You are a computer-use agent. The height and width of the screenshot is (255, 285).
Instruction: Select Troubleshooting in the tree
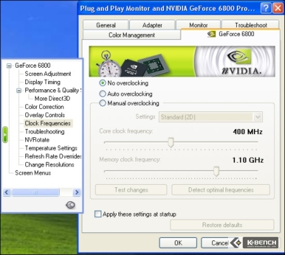click(x=44, y=132)
